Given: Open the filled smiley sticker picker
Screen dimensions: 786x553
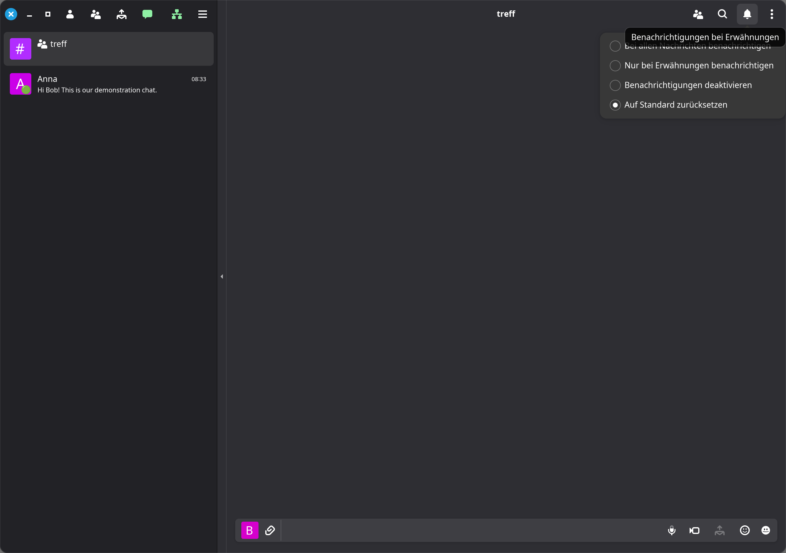Looking at the screenshot, I should [766, 530].
